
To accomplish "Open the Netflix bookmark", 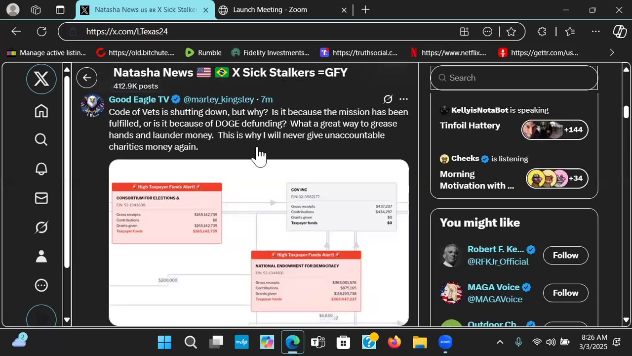I will tap(448, 52).
